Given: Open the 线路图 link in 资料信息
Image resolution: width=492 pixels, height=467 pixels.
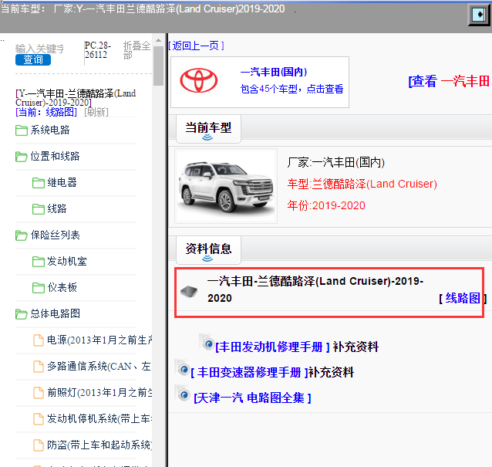Looking at the screenshot, I should 463,298.
